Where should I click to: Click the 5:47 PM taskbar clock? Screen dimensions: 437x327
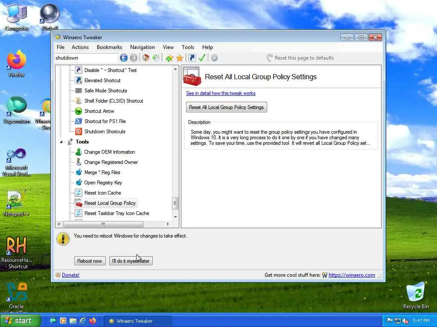[x=421, y=321]
